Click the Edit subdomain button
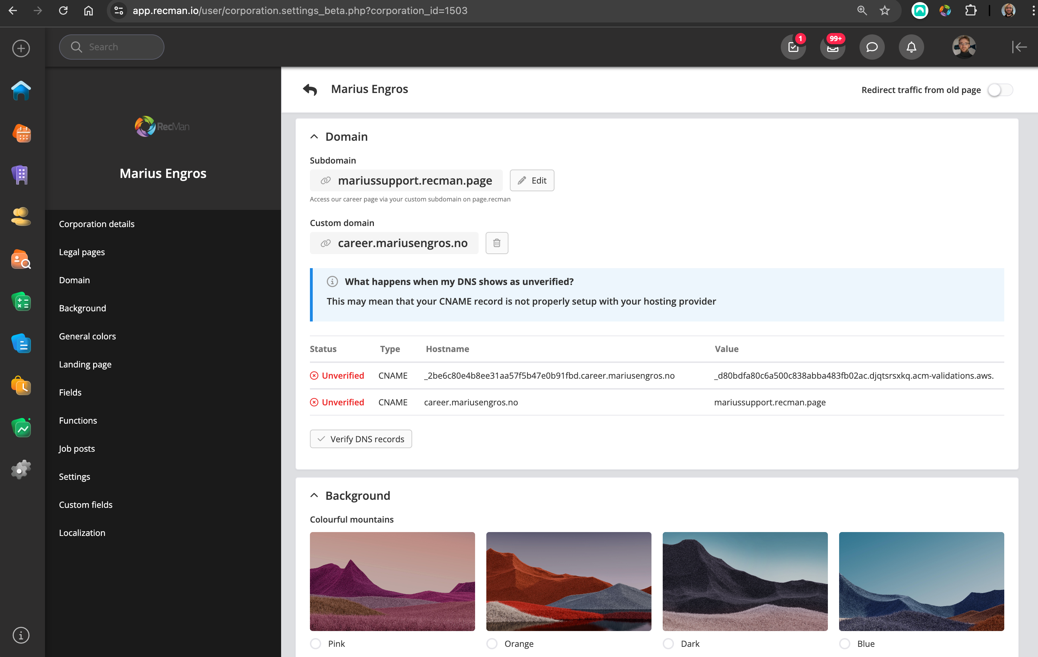The height and width of the screenshot is (657, 1038). [532, 180]
